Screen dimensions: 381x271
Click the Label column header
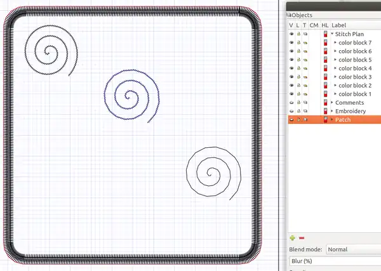[338, 25]
